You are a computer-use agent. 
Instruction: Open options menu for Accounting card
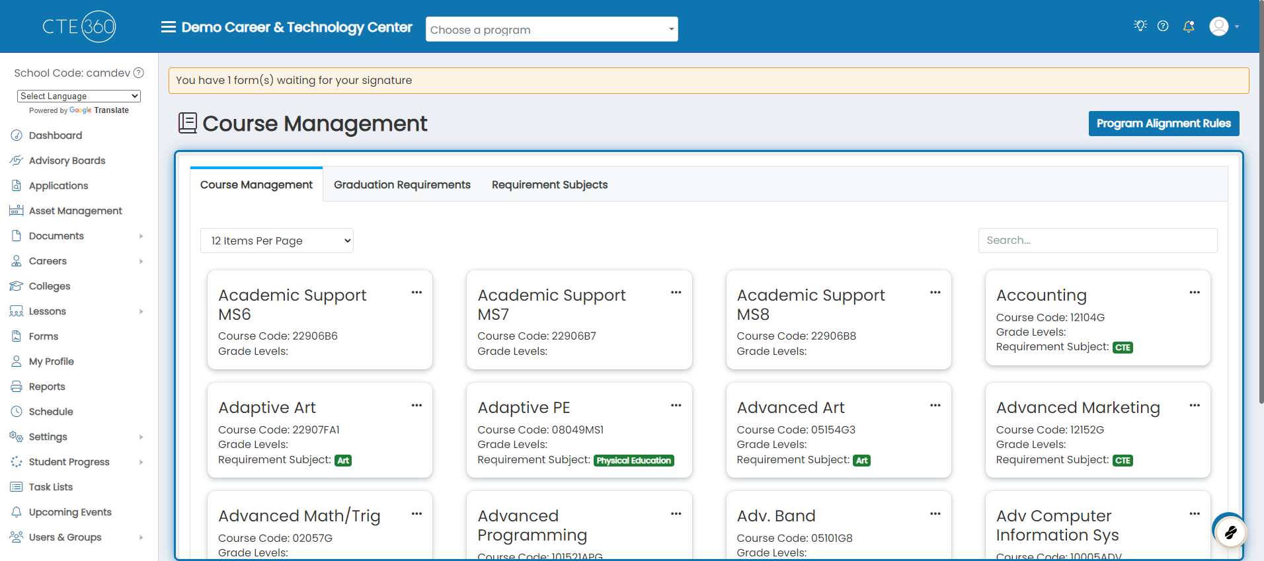tap(1195, 292)
